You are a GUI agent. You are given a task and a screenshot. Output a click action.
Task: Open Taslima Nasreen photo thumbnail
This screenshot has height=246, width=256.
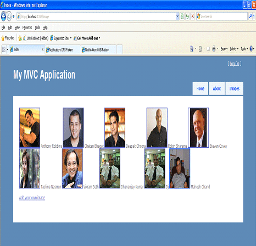pos(30,169)
